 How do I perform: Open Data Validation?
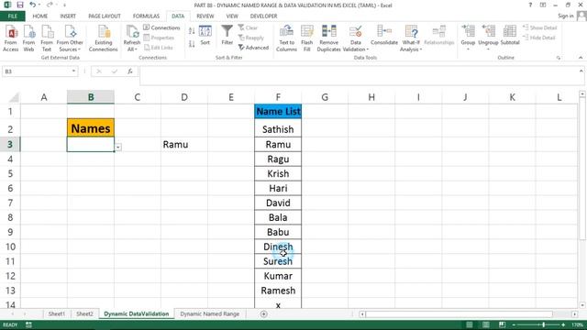[x=356, y=38]
